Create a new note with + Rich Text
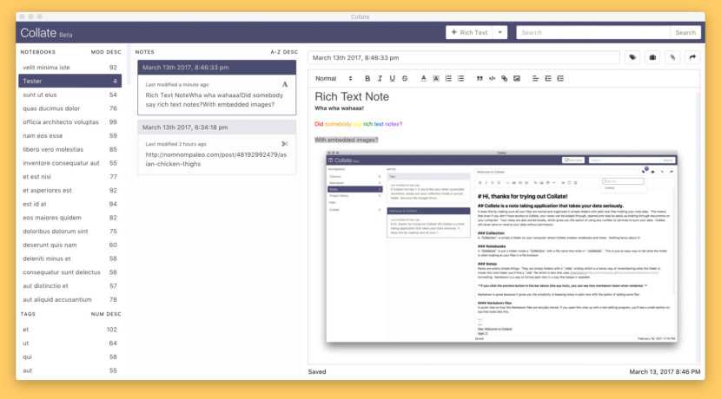 pos(469,32)
